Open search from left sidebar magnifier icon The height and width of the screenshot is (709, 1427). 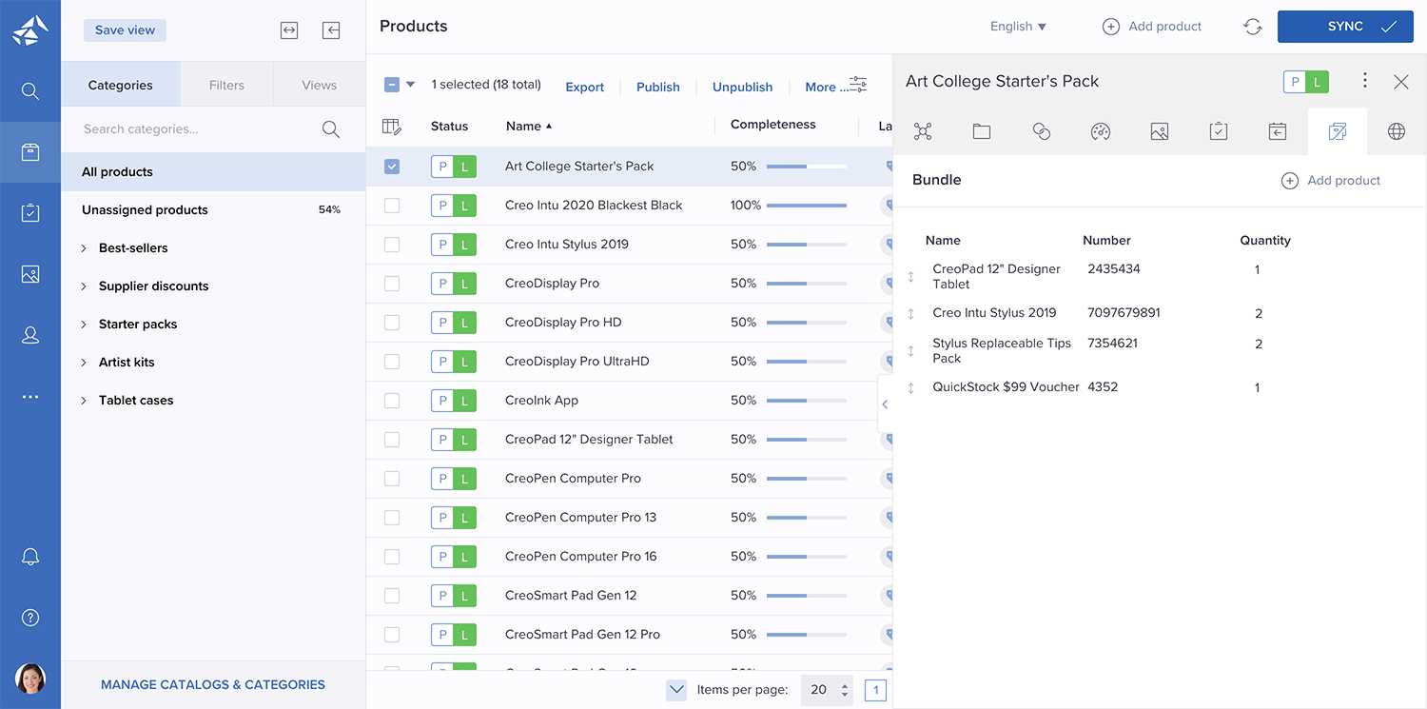[30, 91]
